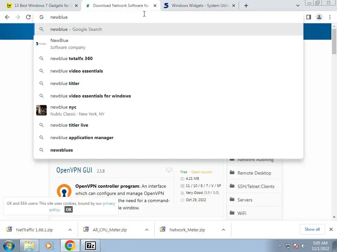Click the address bar containing newblue
The image size is (337, 252).
point(168,17)
